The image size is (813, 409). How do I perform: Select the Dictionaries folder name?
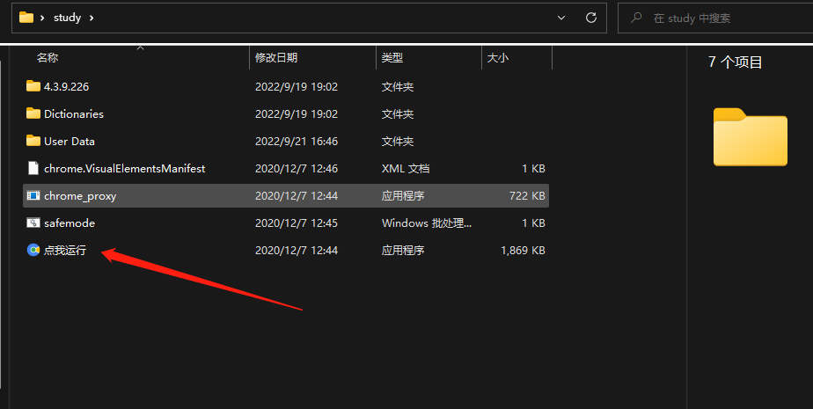pos(74,114)
